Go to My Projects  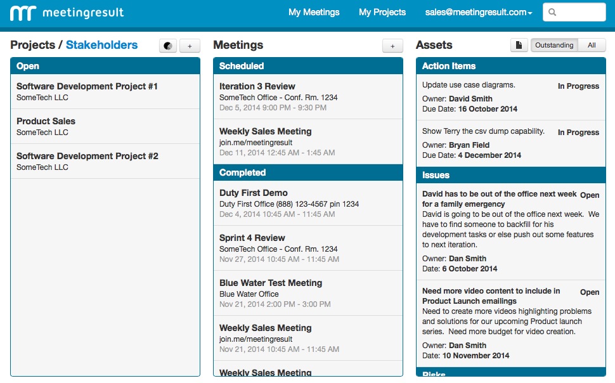[x=382, y=12]
